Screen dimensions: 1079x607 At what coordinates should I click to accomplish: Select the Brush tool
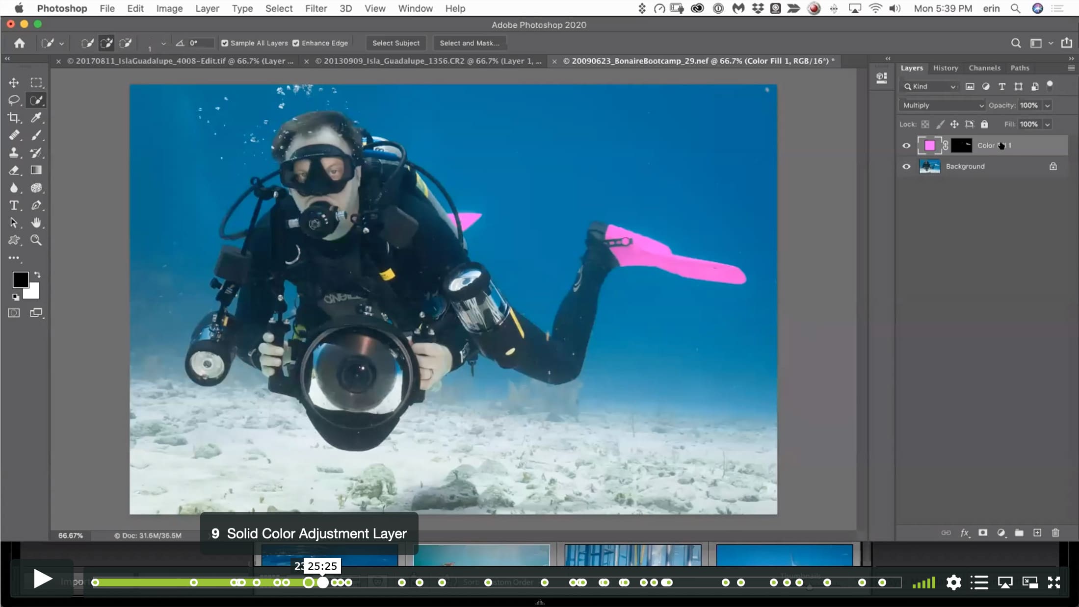click(36, 135)
